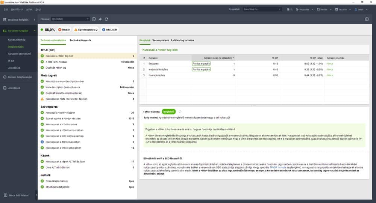Expand Weboldal felépítés chevron
Screen dimensions: 376x203
(35, 20)
